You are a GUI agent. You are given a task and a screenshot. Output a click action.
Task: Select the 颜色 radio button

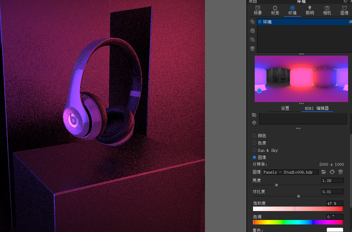(254, 136)
